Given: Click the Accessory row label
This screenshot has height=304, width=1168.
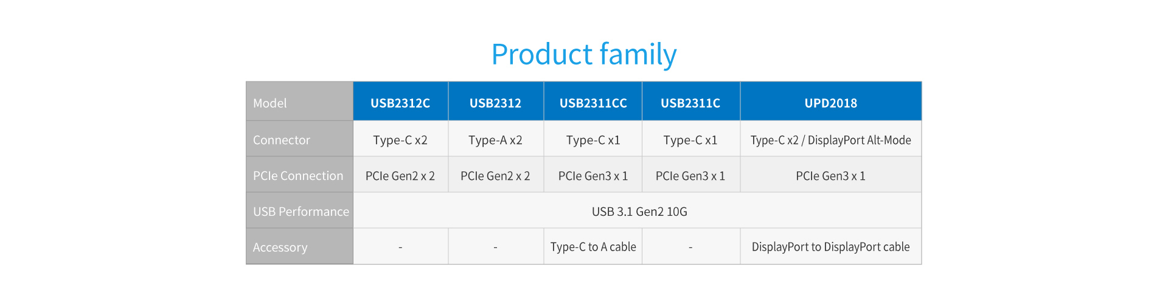Looking at the screenshot, I should [299, 246].
